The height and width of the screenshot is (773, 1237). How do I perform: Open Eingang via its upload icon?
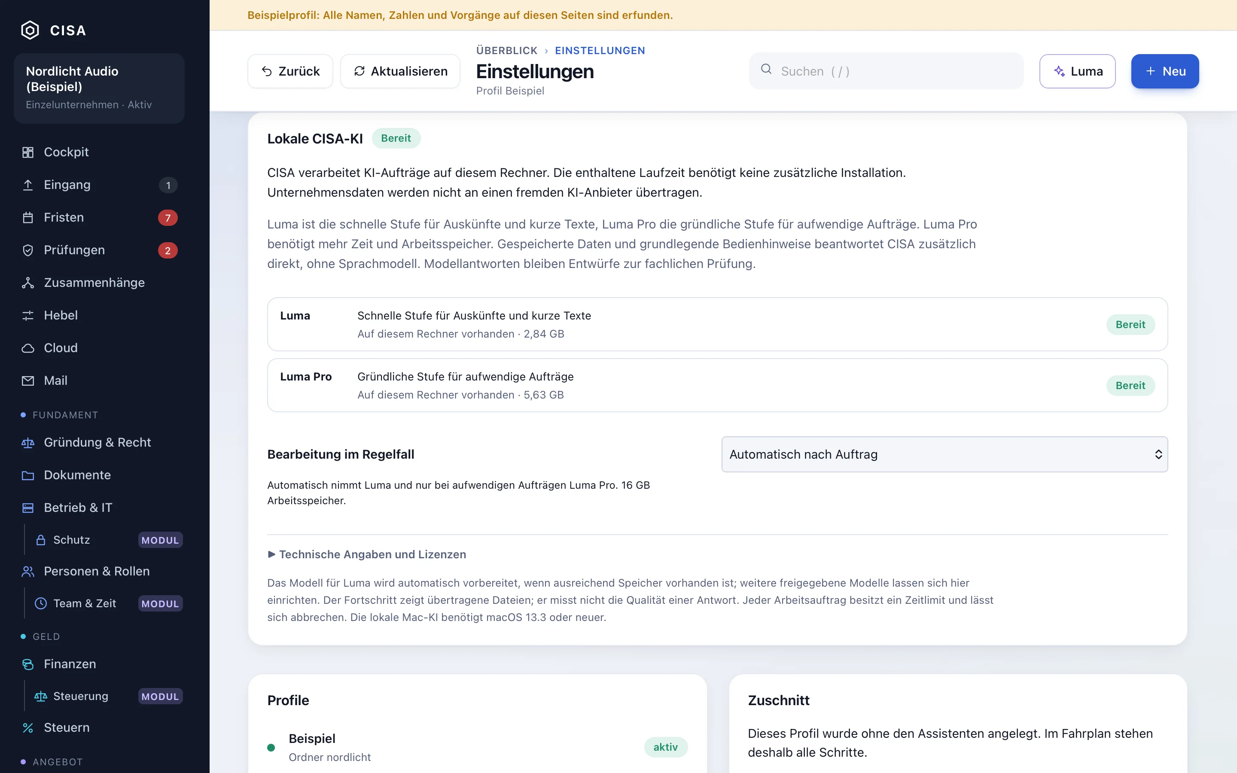28,185
